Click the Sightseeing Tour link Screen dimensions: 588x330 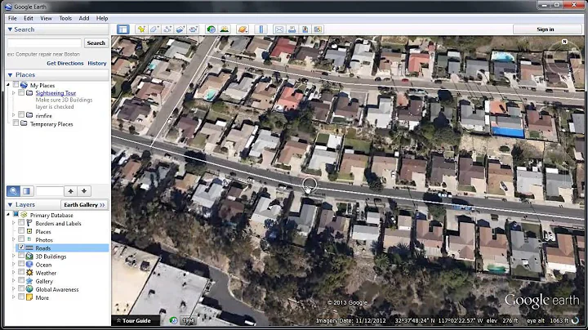[x=56, y=92]
